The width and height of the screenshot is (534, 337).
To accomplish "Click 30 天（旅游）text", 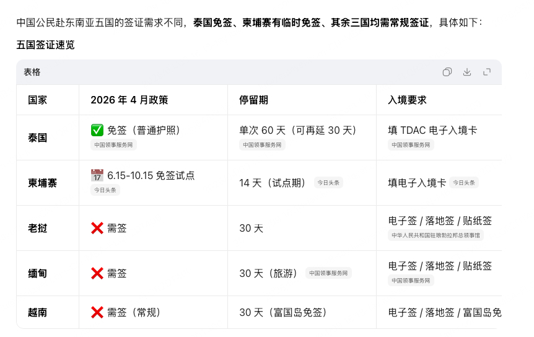I will [x=268, y=273].
